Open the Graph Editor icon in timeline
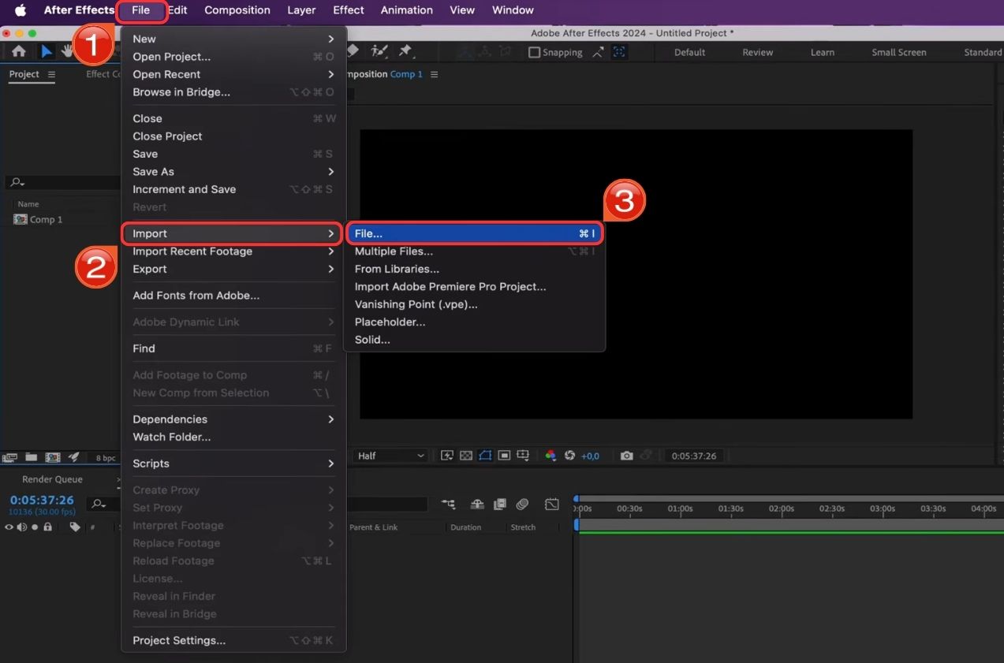This screenshot has height=663, width=1004. (x=552, y=505)
